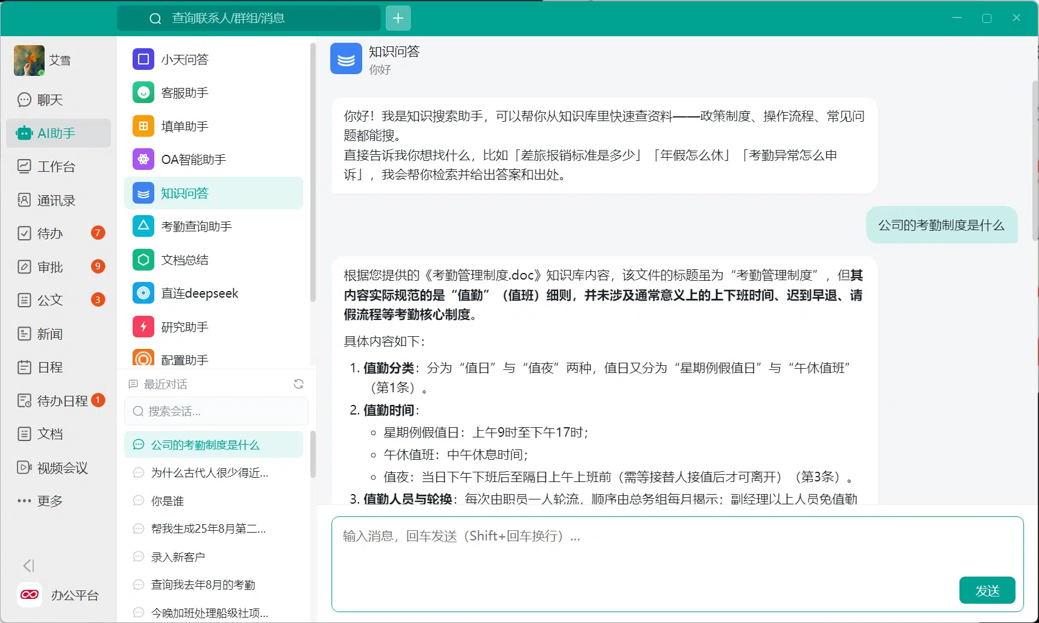
Task: Open 审批 with 9 badge
Action: (x=58, y=267)
